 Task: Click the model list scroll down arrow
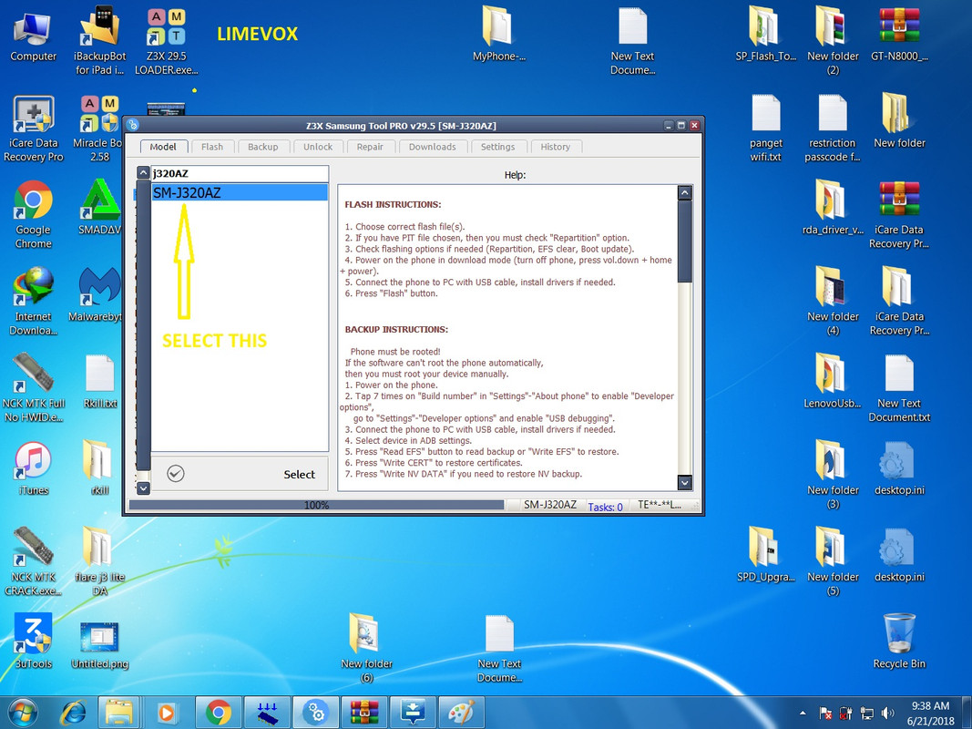[143, 488]
